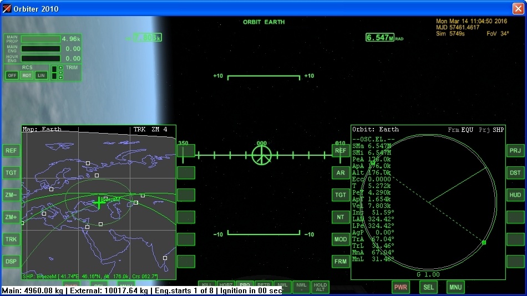Click ZM 4 zoom label on map
The width and height of the screenshot is (527, 296).
[x=159, y=129]
